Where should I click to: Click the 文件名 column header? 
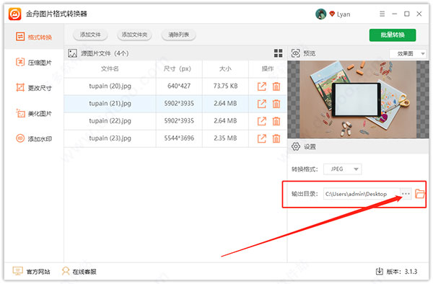[x=110, y=68]
